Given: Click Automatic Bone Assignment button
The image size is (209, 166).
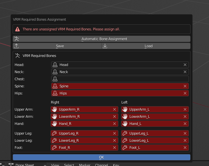Looking at the screenshot, I should (x=102, y=39).
